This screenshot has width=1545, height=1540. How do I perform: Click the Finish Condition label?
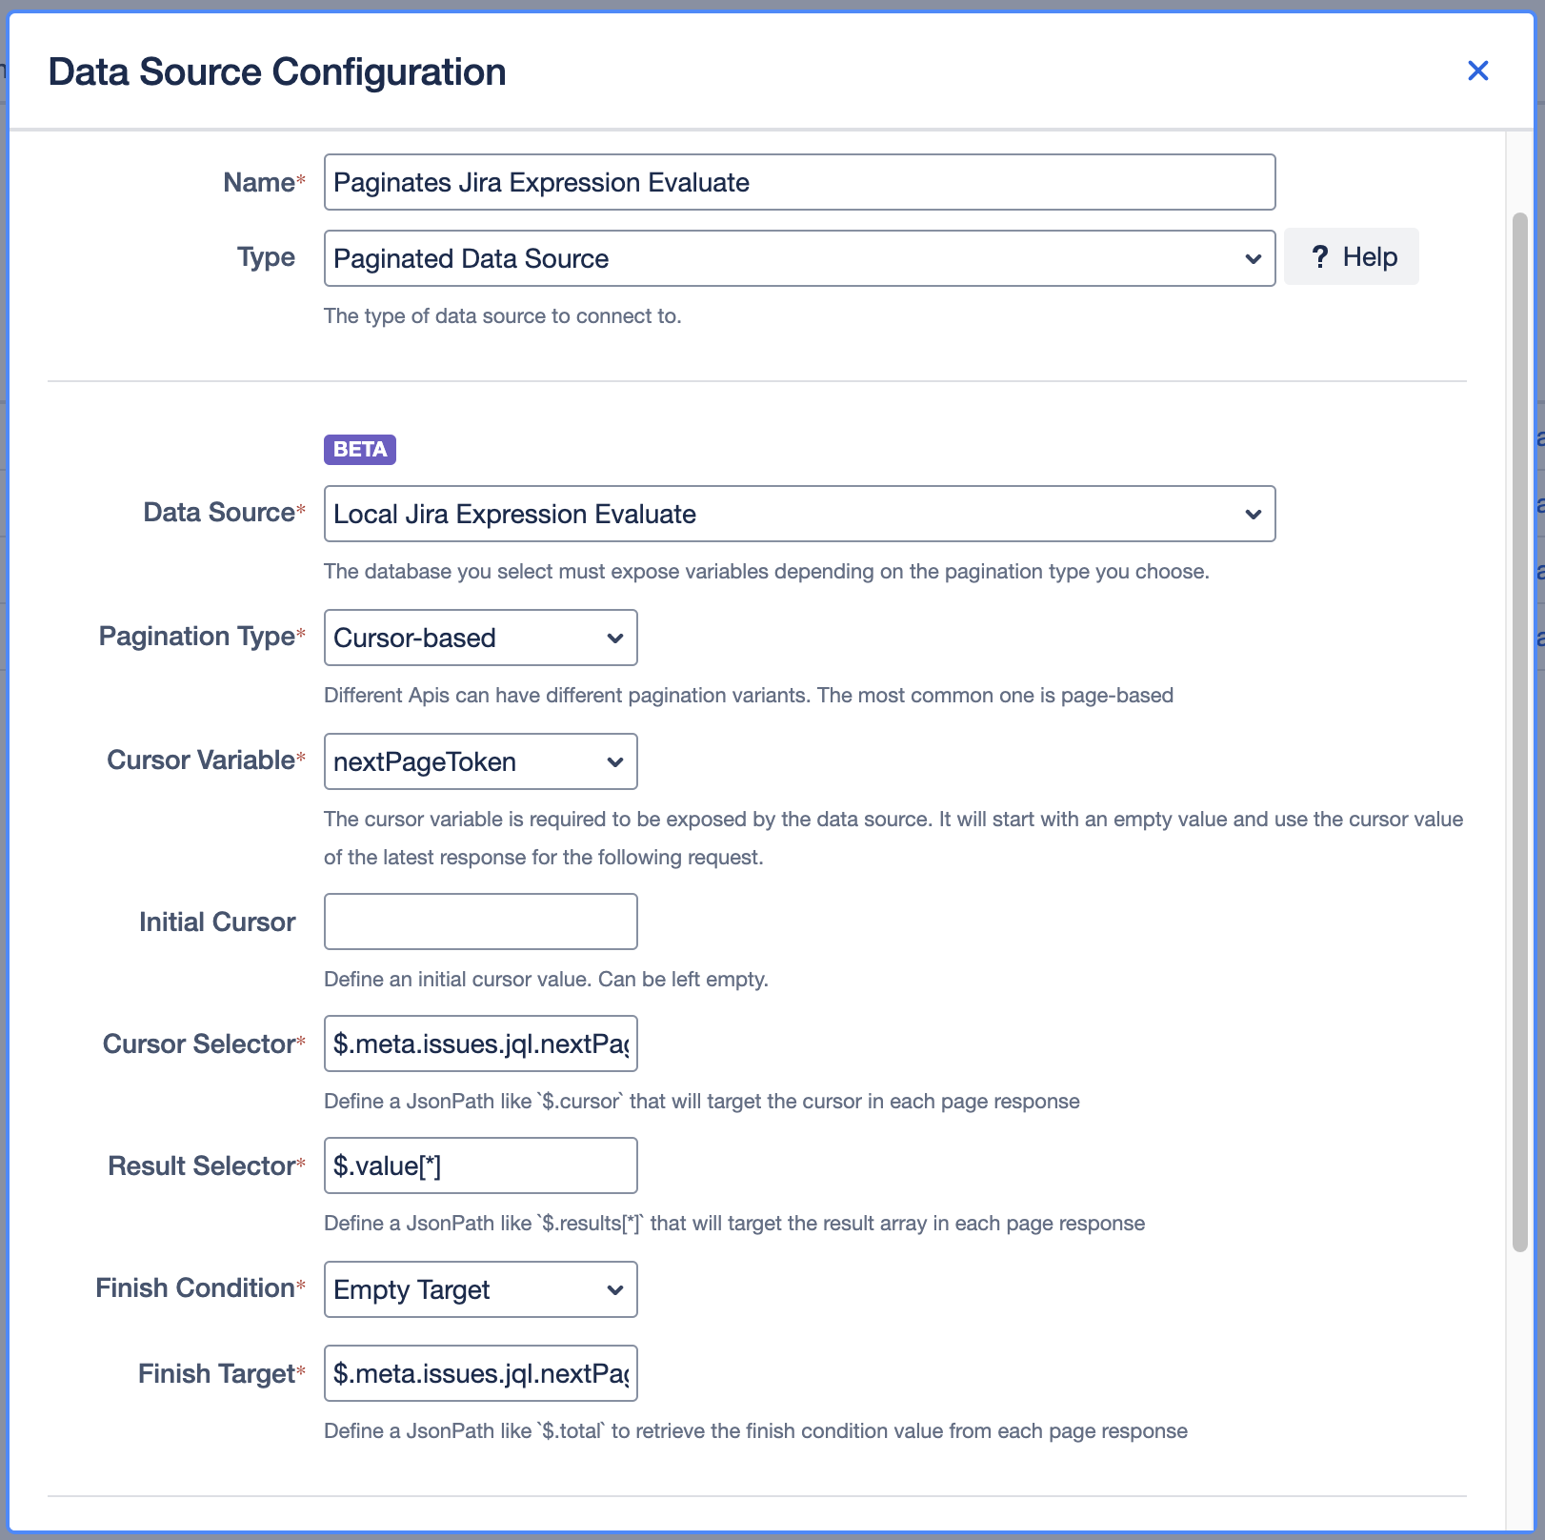click(x=194, y=1288)
